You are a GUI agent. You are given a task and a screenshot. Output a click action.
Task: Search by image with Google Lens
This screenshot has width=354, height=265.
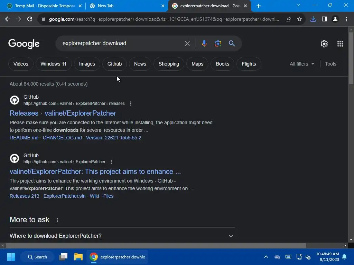[218, 43]
